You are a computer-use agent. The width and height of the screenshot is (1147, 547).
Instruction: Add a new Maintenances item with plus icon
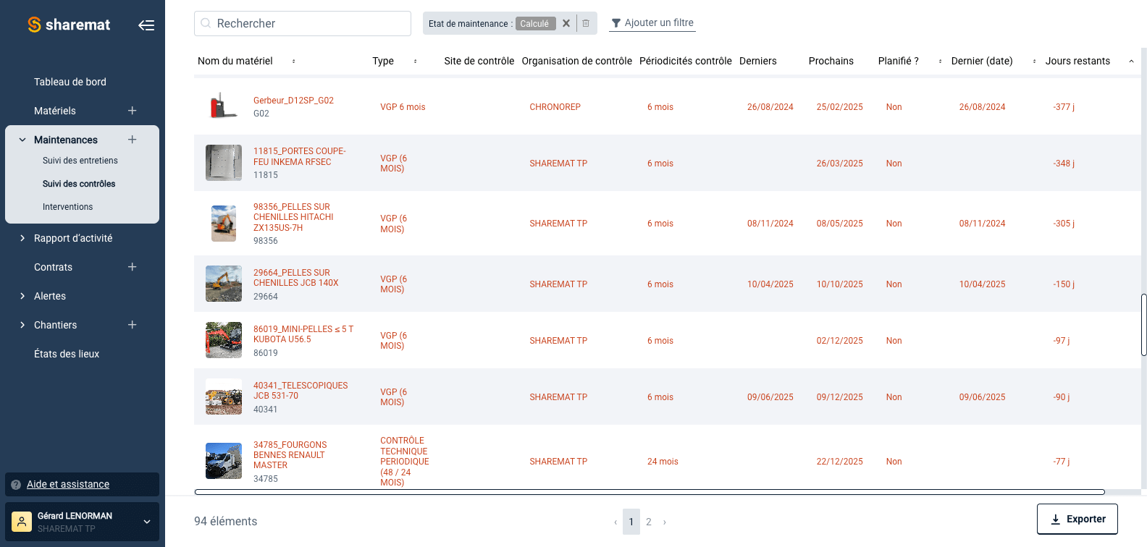tap(133, 140)
